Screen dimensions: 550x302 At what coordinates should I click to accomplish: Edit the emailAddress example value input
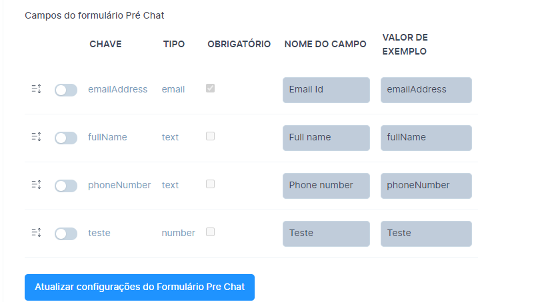coord(426,90)
